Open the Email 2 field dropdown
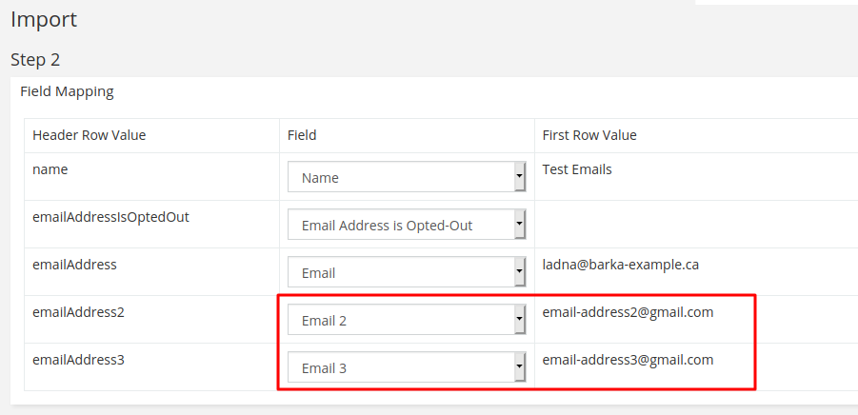 click(x=407, y=321)
